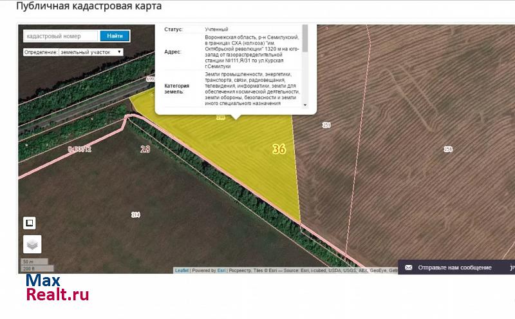The width and height of the screenshot is (515, 319).
Task: Follow the Leaflet attribution link
Action: (182, 271)
